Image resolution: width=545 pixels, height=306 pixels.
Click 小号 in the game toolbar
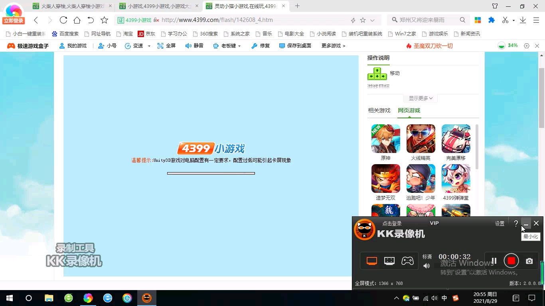point(107,46)
